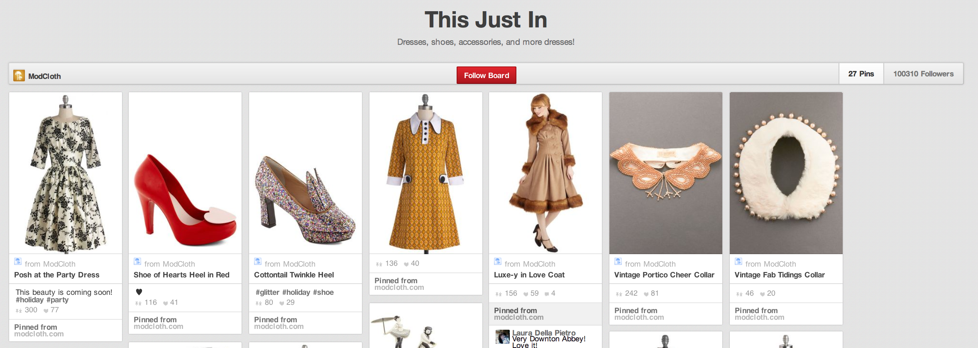
Task: Open modcloth.com source under Cottontail Twinkle Heel
Action: (x=279, y=326)
